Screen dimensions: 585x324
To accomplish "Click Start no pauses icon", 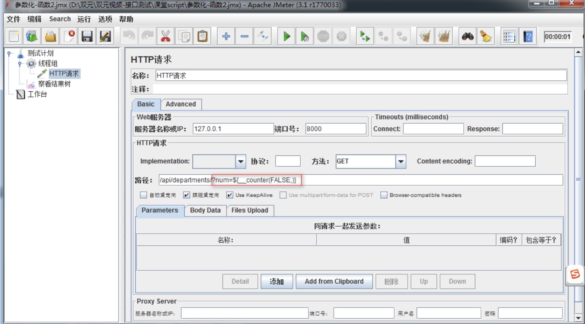I will pos(305,36).
